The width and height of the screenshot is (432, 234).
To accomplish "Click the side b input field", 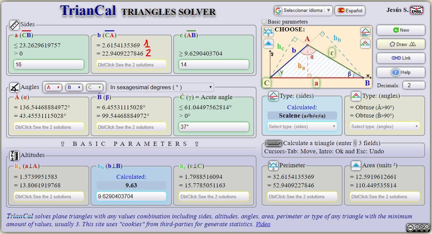I will tap(131, 65).
